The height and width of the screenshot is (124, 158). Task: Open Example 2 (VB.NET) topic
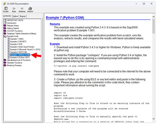tap(18, 42)
